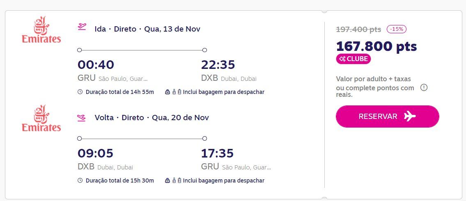
Task: Click the 22:35 DXB arrival time
Action: (x=218, y=65)
